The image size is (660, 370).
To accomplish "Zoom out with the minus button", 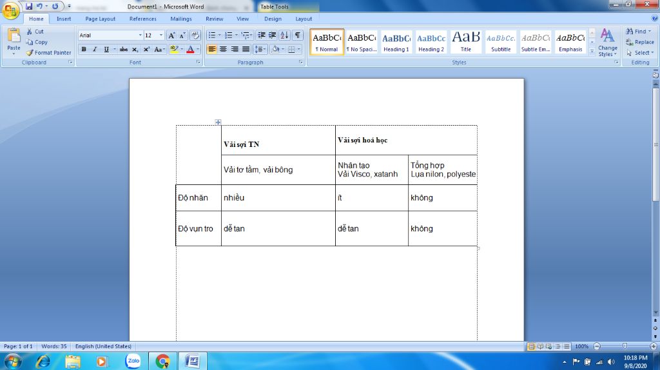I will tap(596, 346).
